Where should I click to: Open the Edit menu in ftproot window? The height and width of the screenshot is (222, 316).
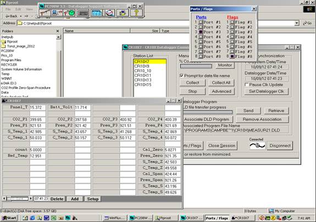pyautogui.click(x=18, y=9)
